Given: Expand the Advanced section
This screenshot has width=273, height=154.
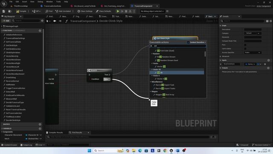Looking at the screenshot, I should (x=221, y=56).
